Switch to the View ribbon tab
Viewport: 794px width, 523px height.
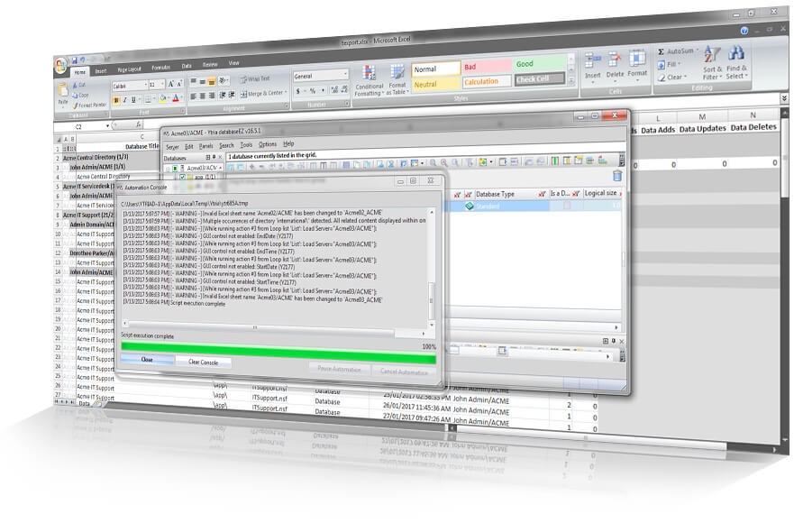coord(233,63)
